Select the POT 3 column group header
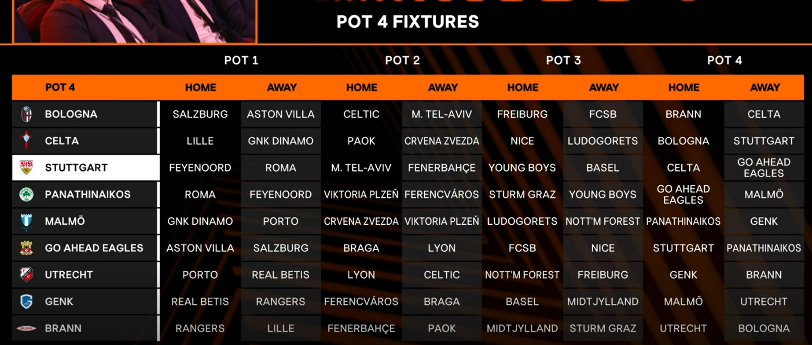 [x=563, y=60]
